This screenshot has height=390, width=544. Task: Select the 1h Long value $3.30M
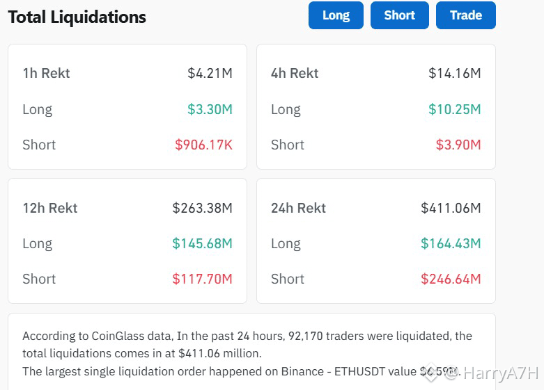(x=210, y=109)
